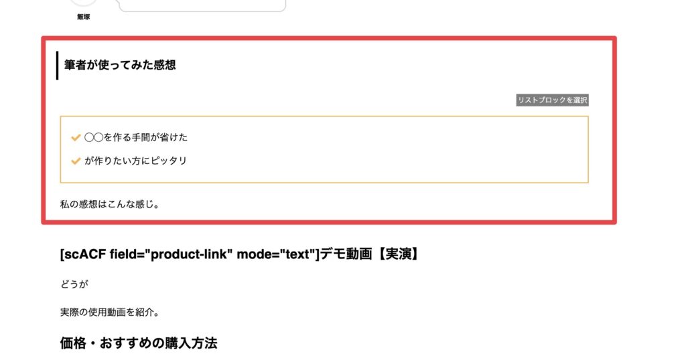
Task: Click the 実際の使用動画を紹介。 paragraph
Action: (109, 312)
